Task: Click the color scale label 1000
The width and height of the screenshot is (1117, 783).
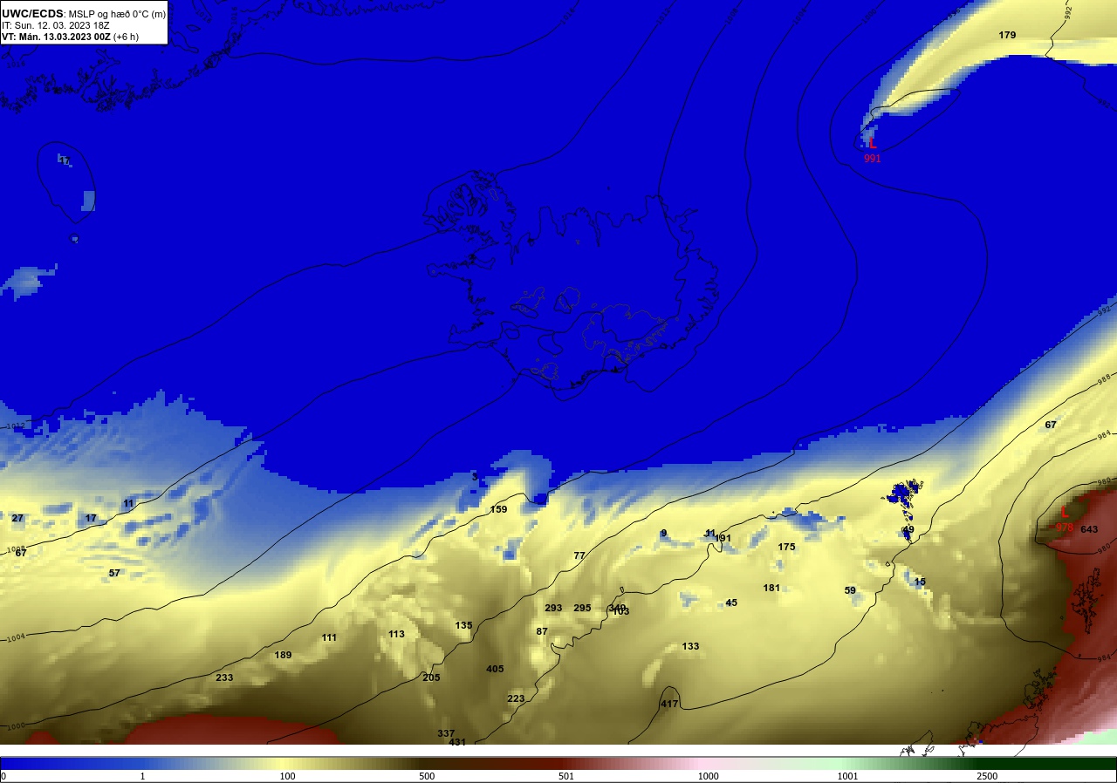Action: pos(708,776)
